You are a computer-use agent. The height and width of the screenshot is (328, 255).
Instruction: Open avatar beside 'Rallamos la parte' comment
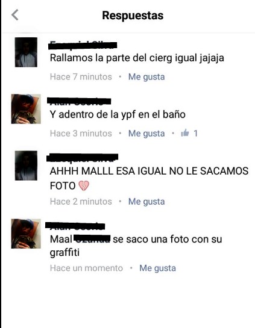[26, 52]
